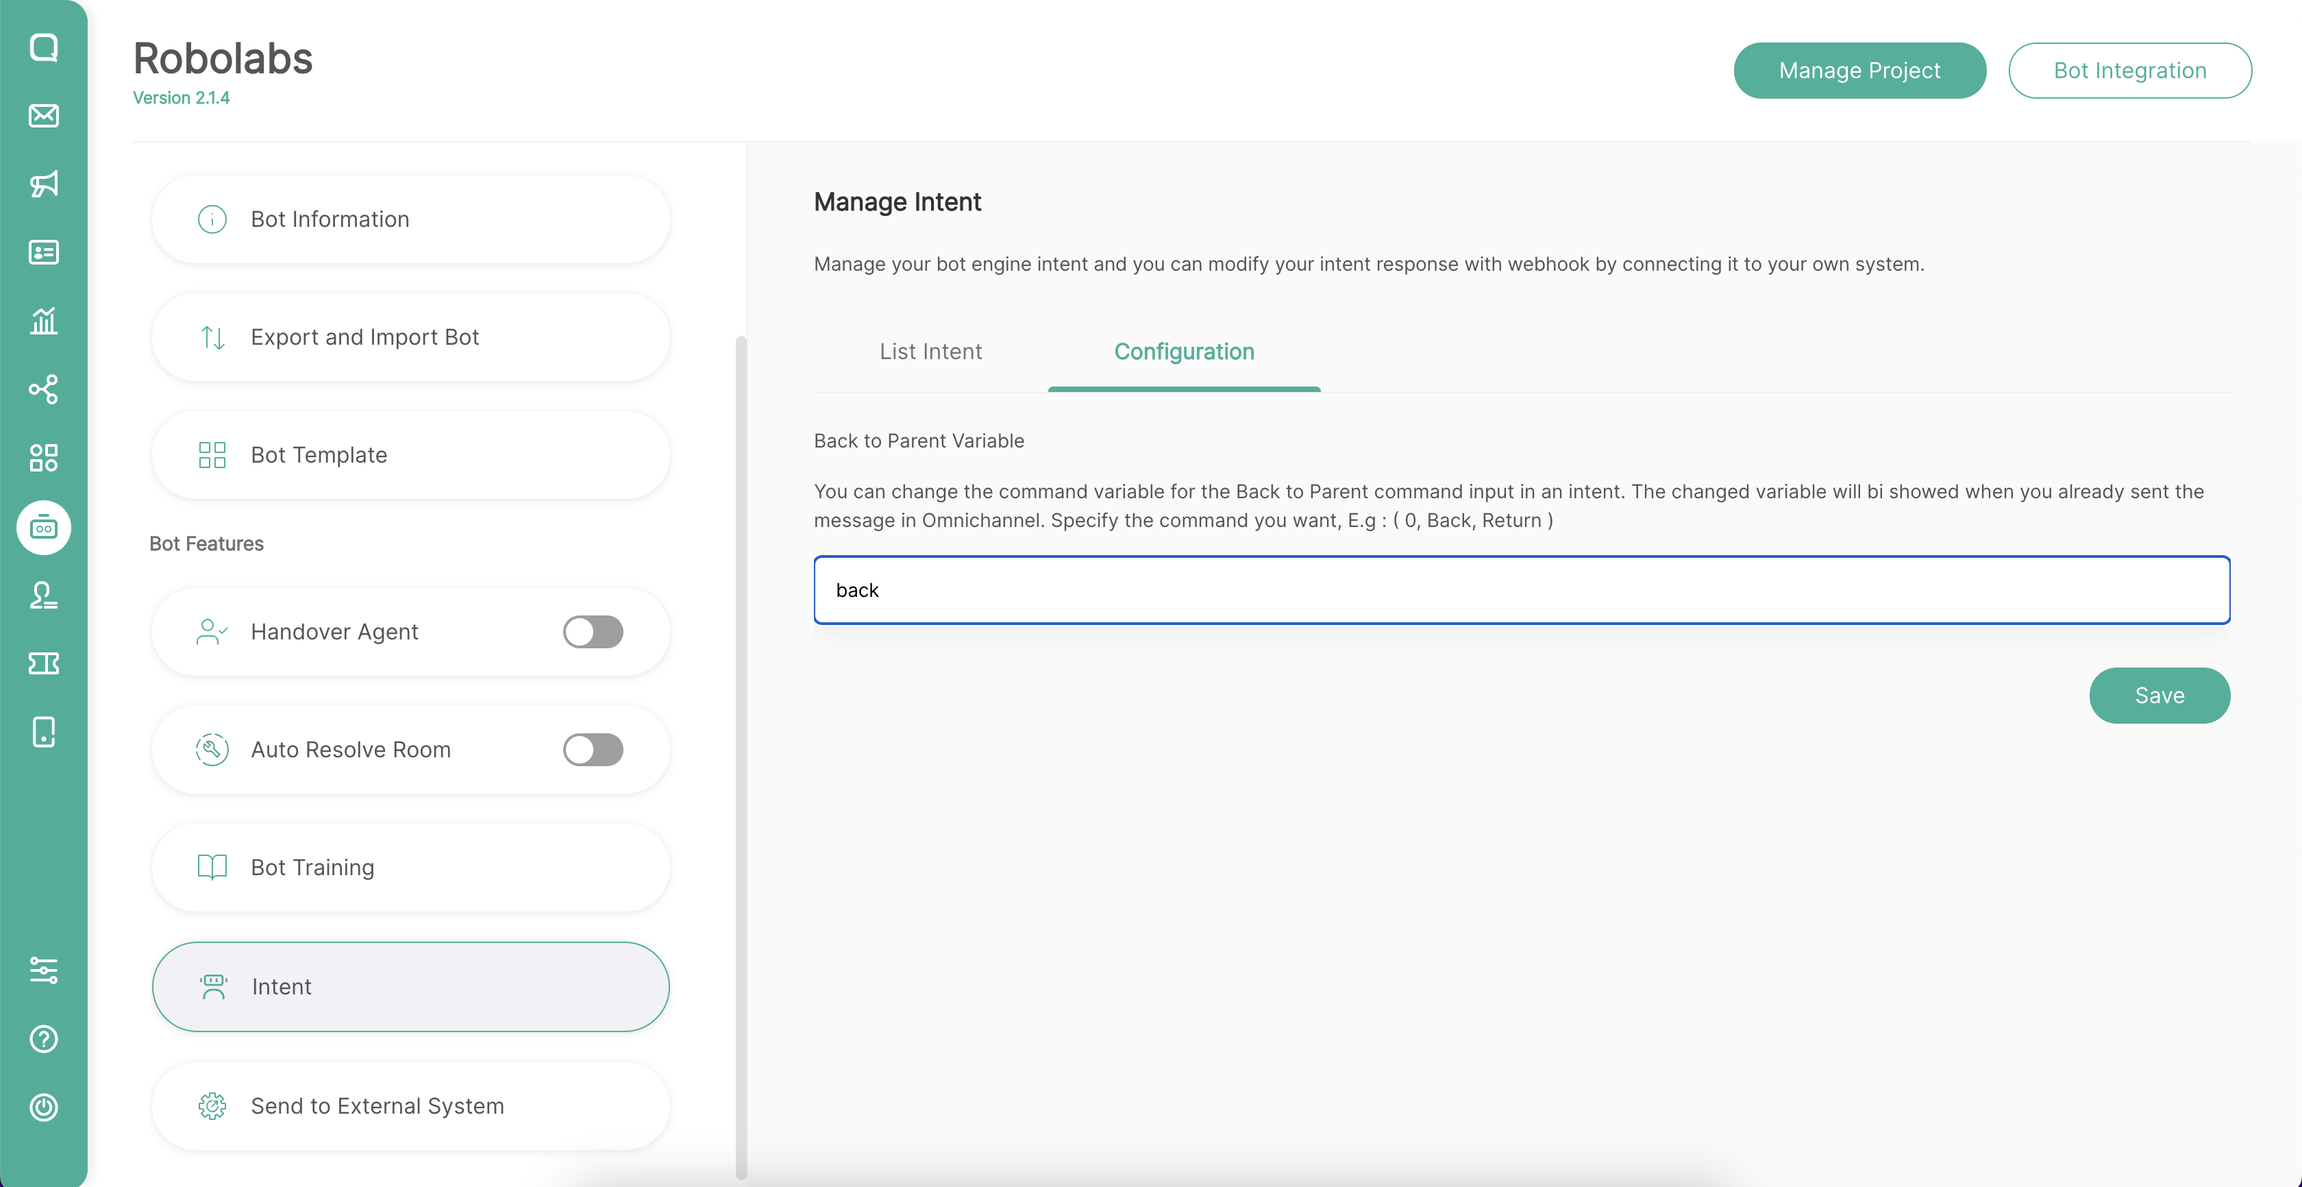
Task: Click the Manage Project button
Action: (x=1859, y=71)
